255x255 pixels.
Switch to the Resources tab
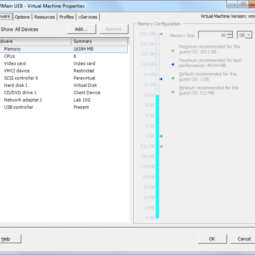[x=44, y=17]
